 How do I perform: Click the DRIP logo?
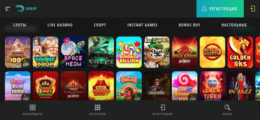[x=26, y=9]
